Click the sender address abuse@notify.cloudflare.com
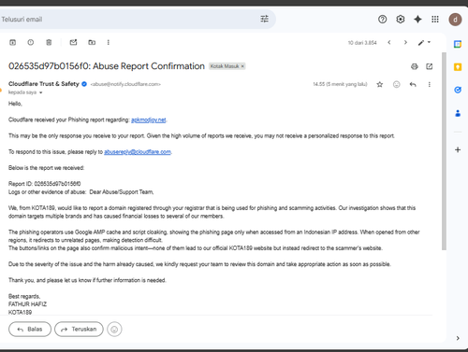This screenshot has height=352, width=468. [125, 84]
